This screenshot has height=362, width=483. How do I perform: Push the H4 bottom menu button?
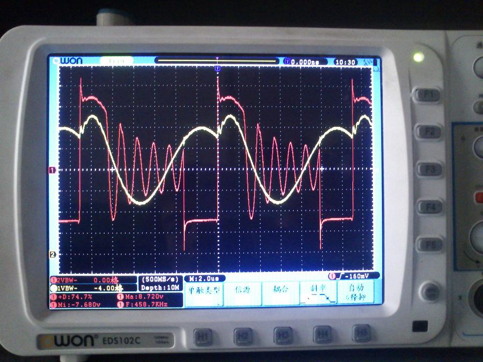coord(323,334)
